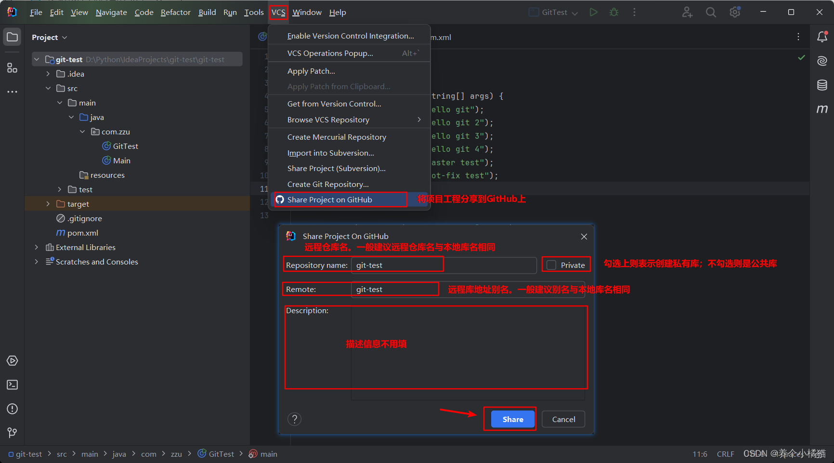834x463 pixels.
Task: Select pom.xml in project tree
Action: tap(78, 233)
